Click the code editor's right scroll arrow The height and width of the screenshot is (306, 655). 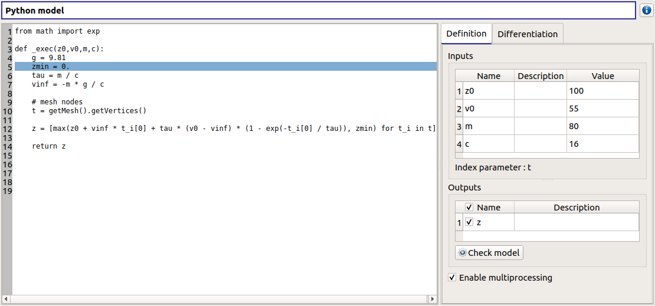click(433, 300)
